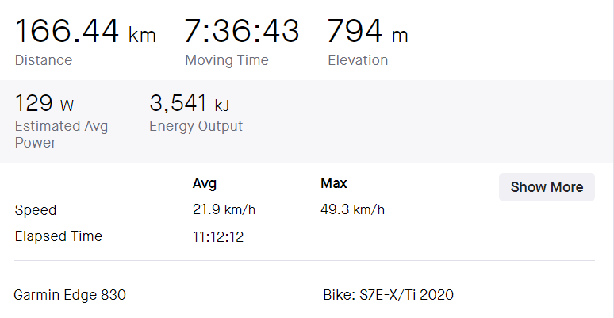Open the Bike: S7E-X/Ti 2020 gear text
This screenshot has width=614, height=318.
click(x=389, y=295)
